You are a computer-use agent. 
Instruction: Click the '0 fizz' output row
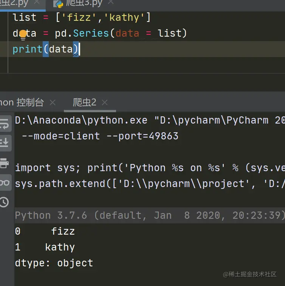tap(45, 231)
